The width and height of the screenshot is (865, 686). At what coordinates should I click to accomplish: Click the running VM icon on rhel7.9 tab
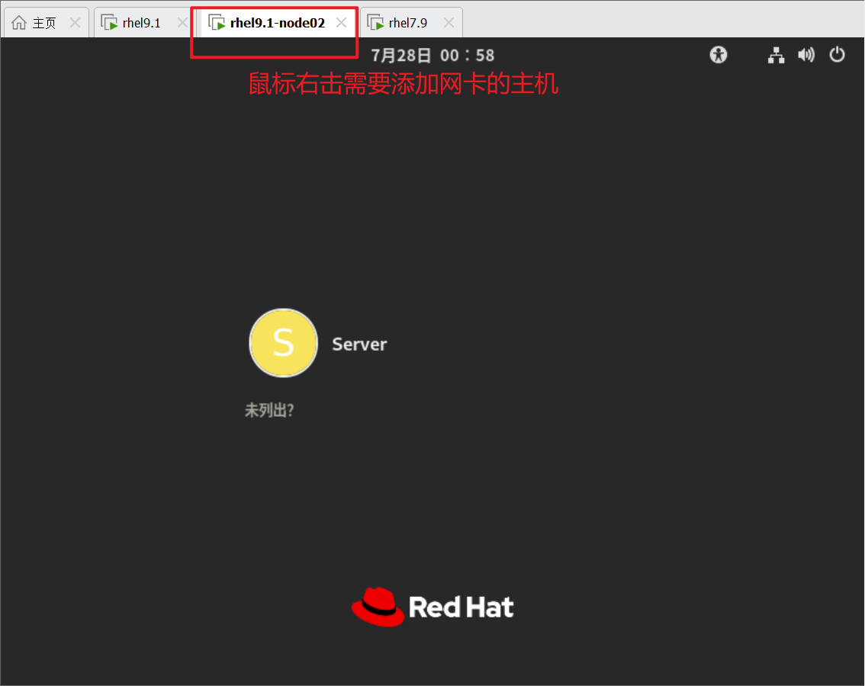(376, 23)
